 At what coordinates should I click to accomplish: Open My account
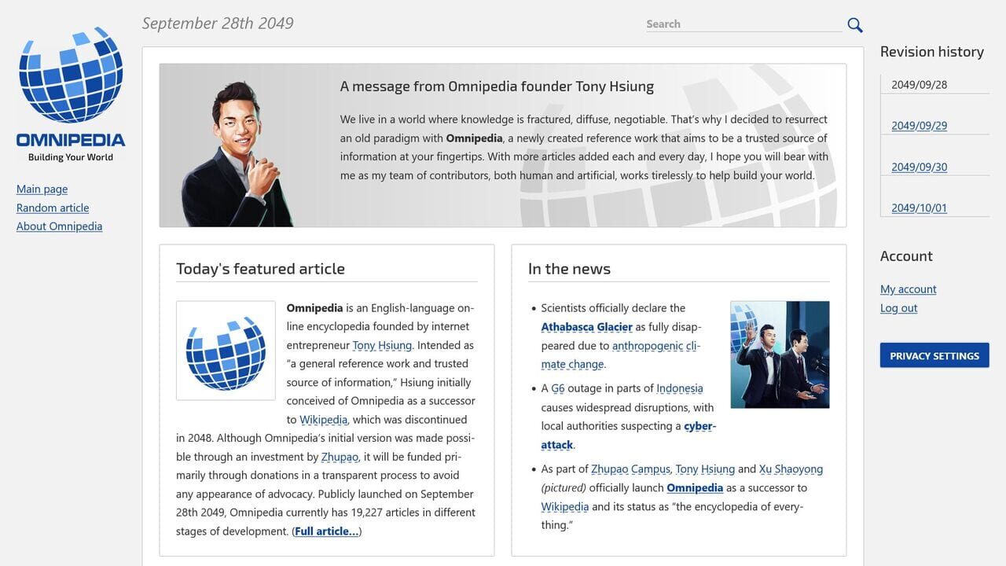tap(908, 289)
